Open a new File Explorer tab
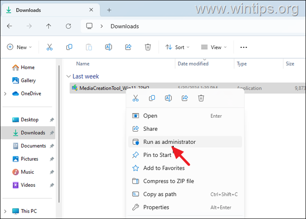This screenshot has height=219, width=306. click(109, 10)
